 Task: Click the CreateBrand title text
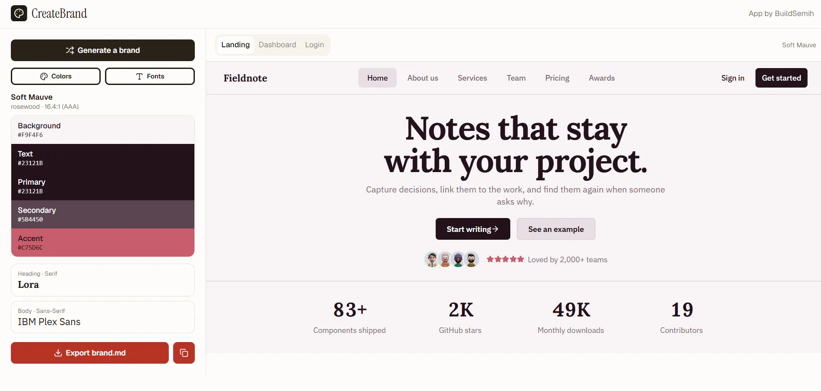[x=59, y=13]
